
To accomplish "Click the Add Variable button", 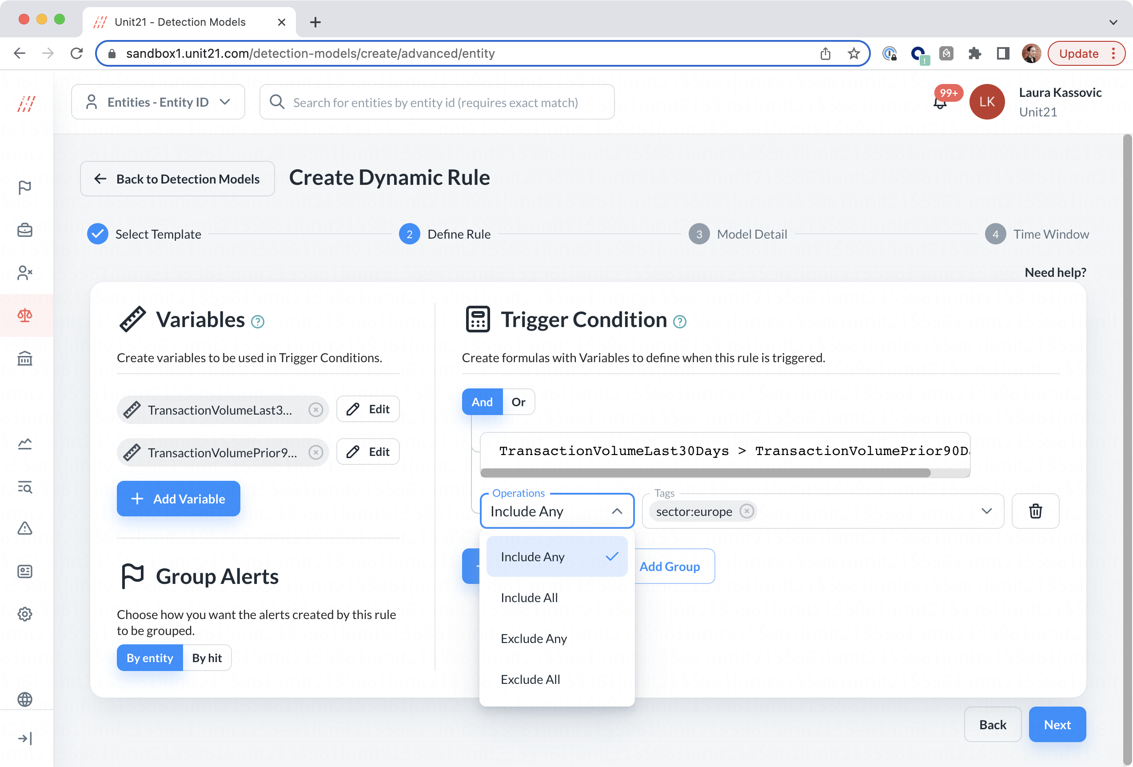I will point(179,499).
